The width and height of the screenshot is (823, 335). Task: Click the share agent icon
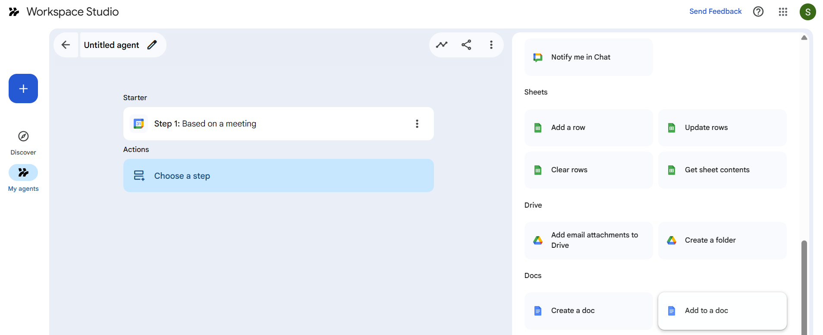[x=466, y=45]
